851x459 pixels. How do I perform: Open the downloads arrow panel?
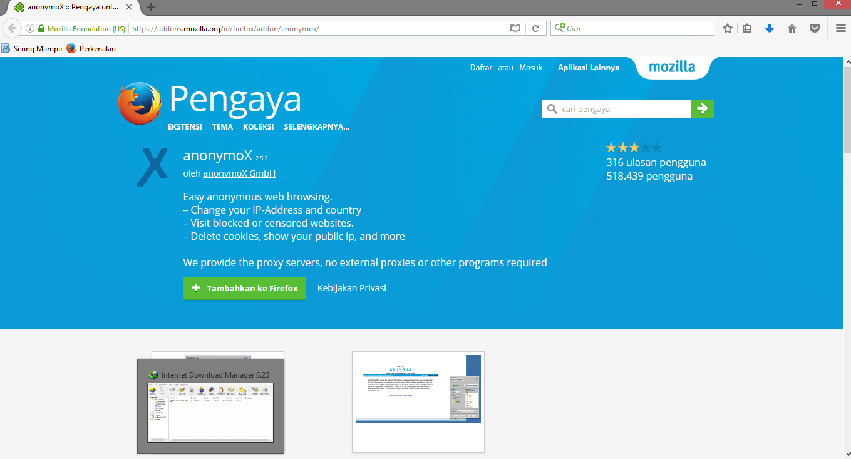[x=770, y=28]
